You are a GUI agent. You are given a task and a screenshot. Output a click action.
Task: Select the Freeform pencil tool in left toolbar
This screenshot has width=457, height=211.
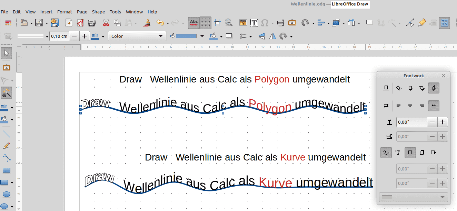tap(7, 146)
